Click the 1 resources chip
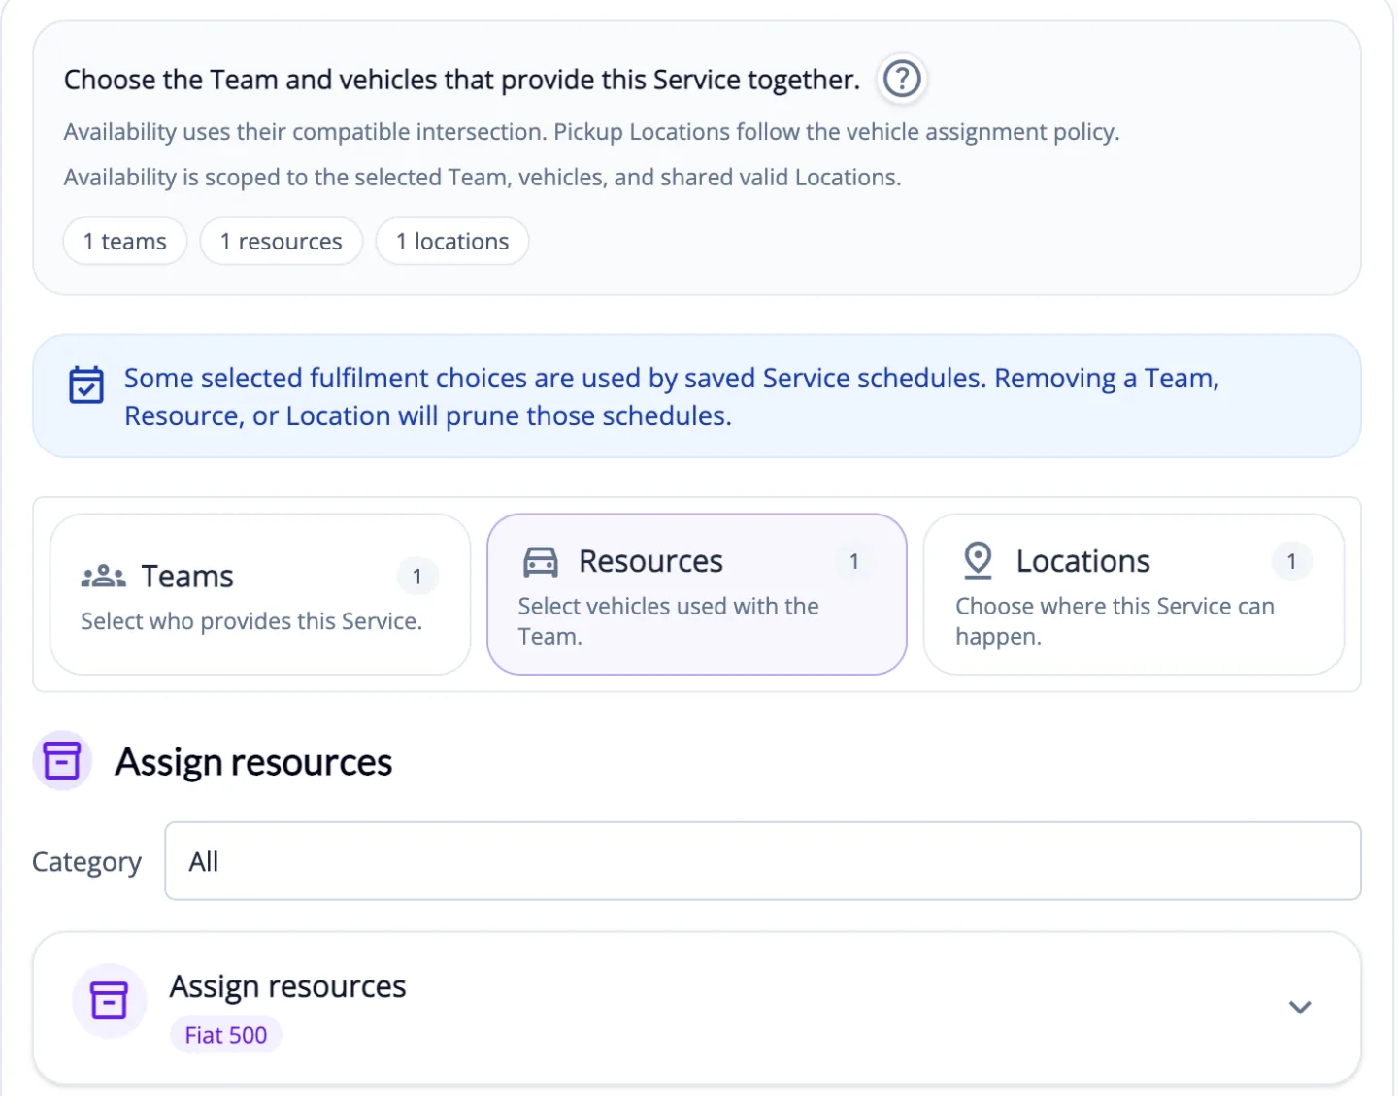1398x1096 pixels. pos(282,241)
